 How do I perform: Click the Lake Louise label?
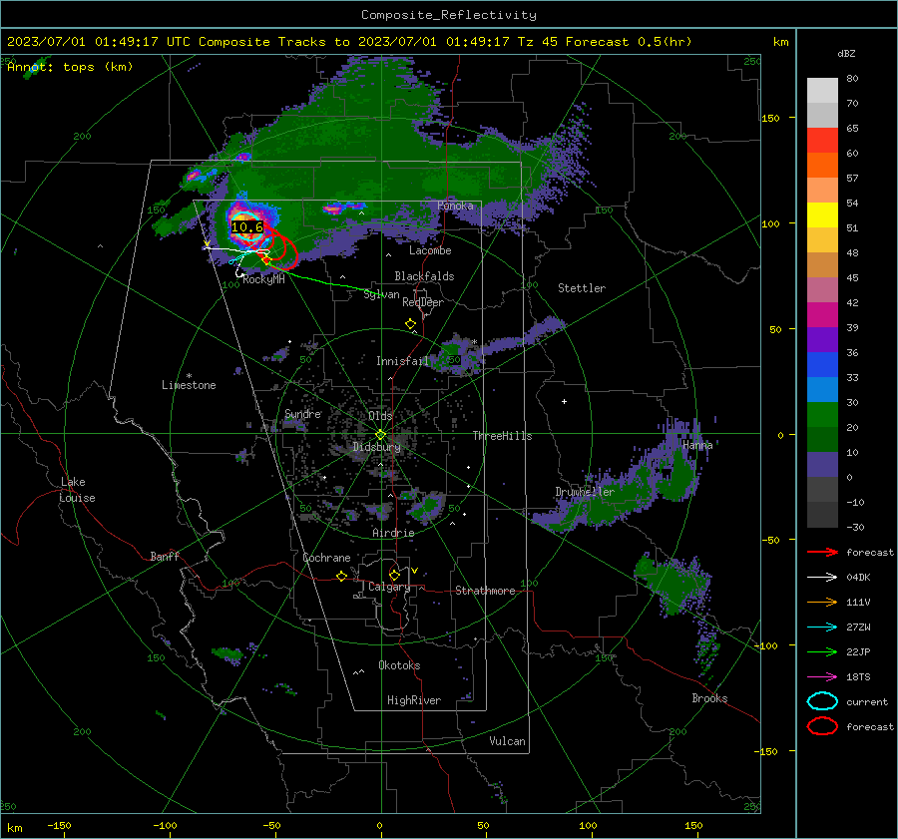[x=77, y=490]
